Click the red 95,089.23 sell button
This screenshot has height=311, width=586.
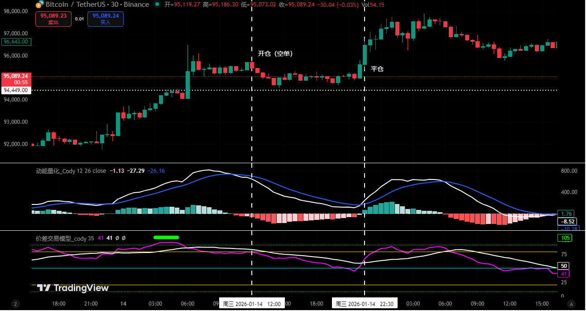53,19
